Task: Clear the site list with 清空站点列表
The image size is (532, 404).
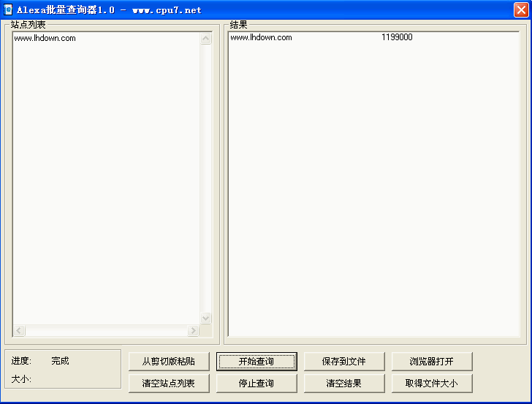Action: click(x=169, y=384)
